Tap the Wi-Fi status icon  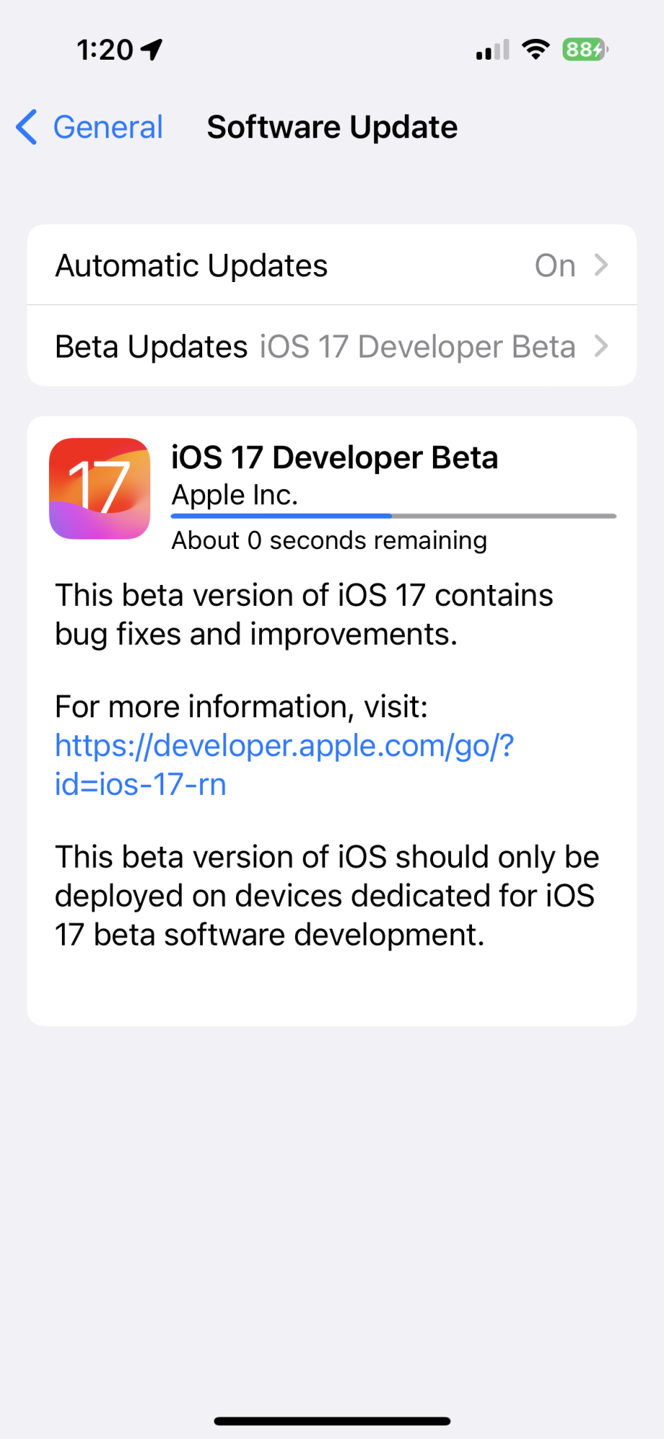point(535,50)
